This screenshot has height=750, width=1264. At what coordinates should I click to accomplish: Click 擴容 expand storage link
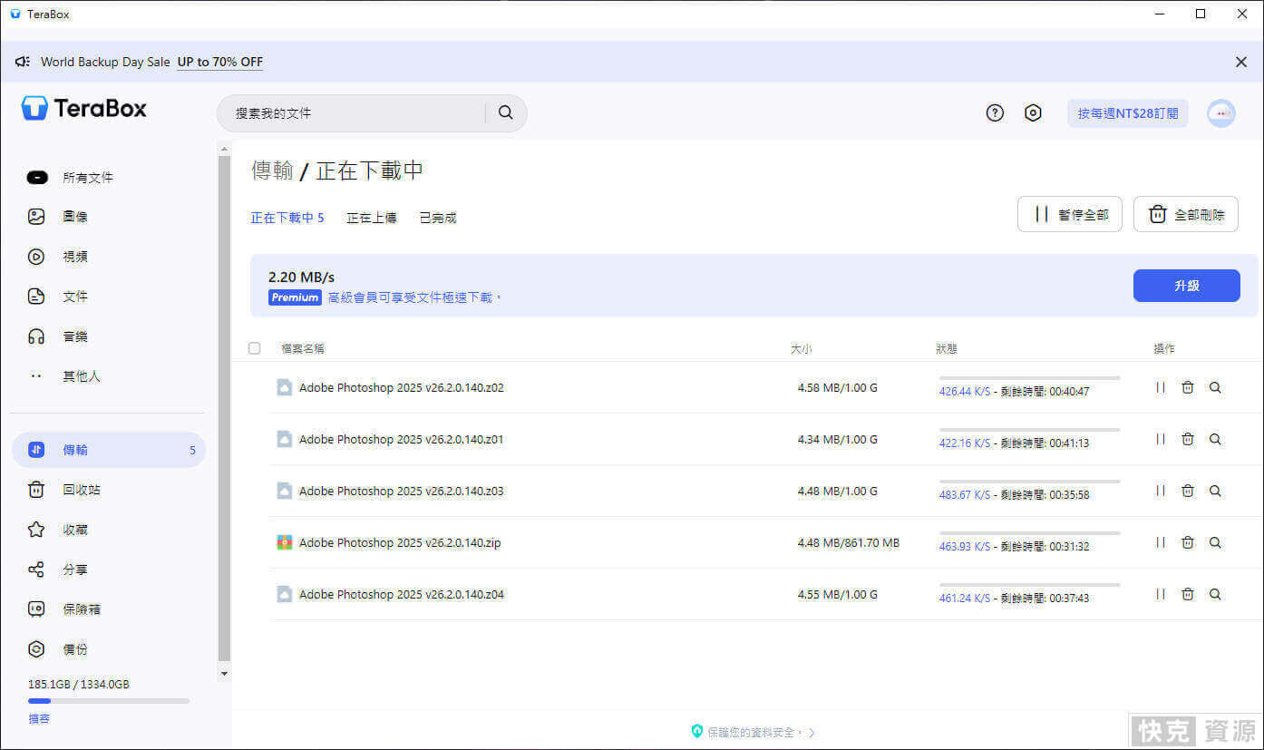[39, 718]
